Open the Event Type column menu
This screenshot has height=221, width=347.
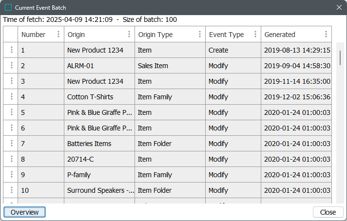click(255, 35)
